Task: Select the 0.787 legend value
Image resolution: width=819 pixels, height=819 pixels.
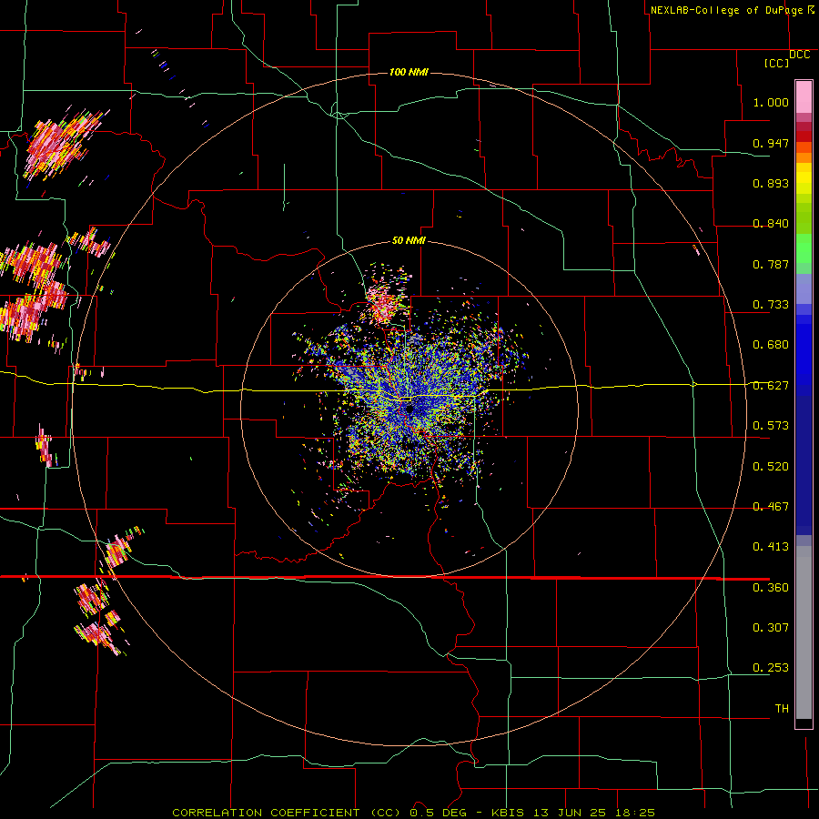Action: [771, 264]
